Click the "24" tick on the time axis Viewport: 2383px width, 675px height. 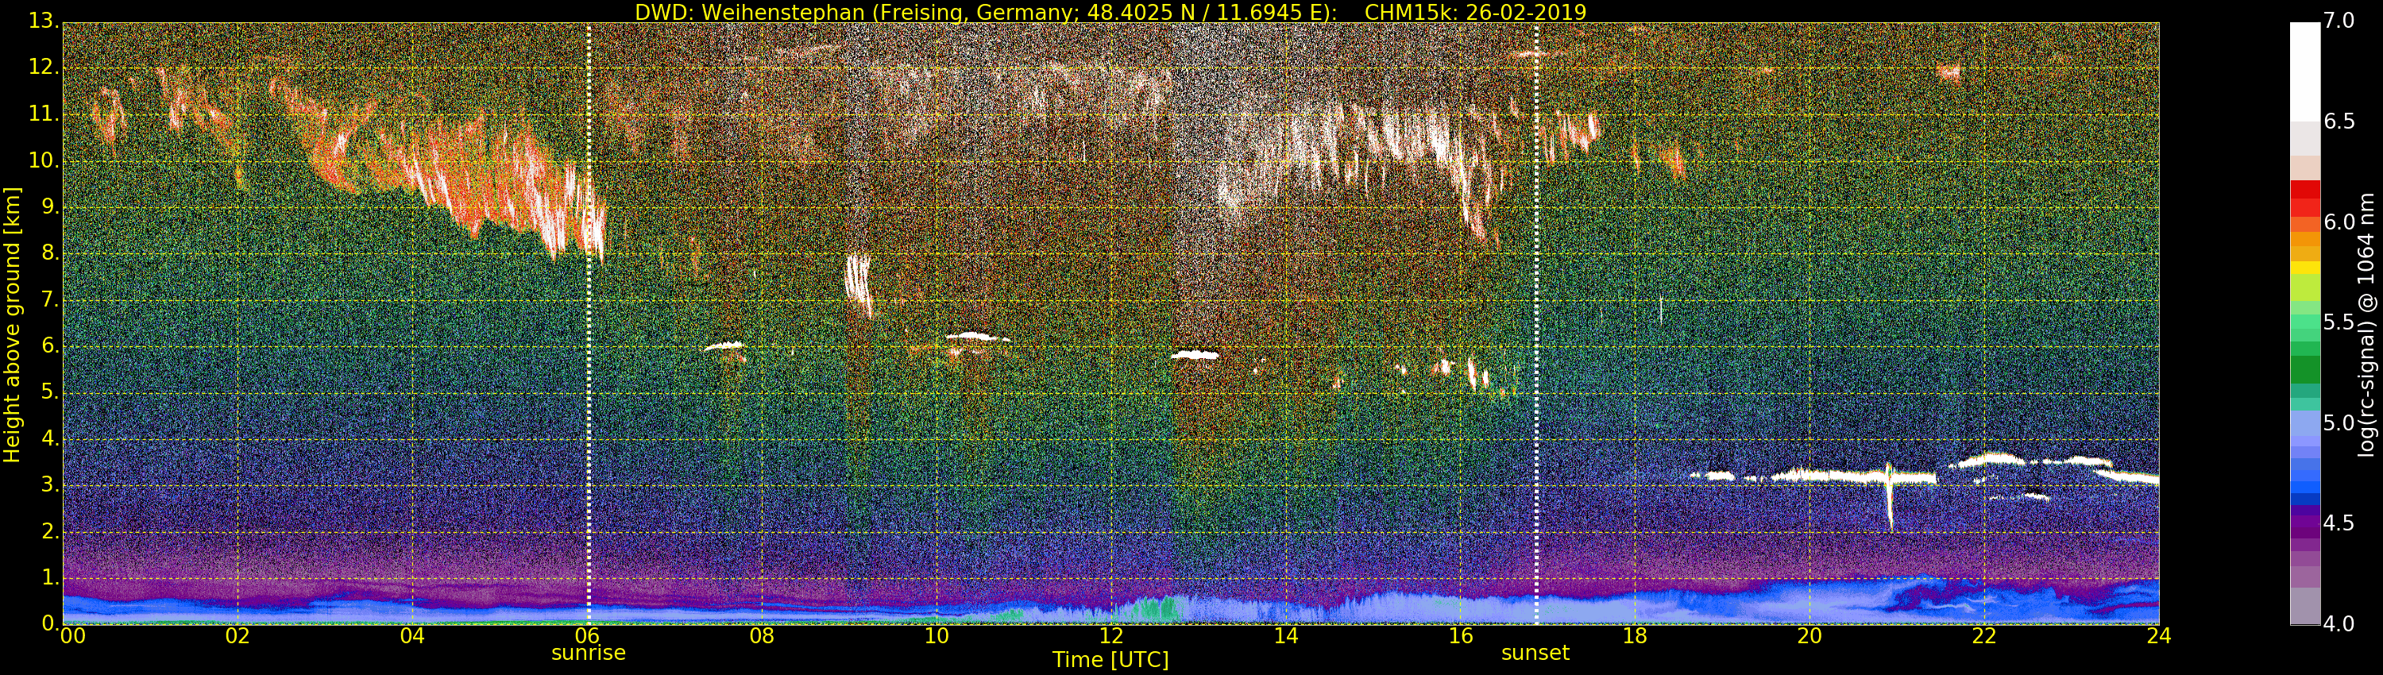[x=2158, y=636]
